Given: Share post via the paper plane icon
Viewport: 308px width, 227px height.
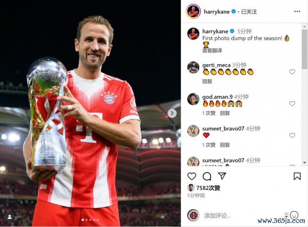Looking at the screenshot, I should [x=222, y=176].
